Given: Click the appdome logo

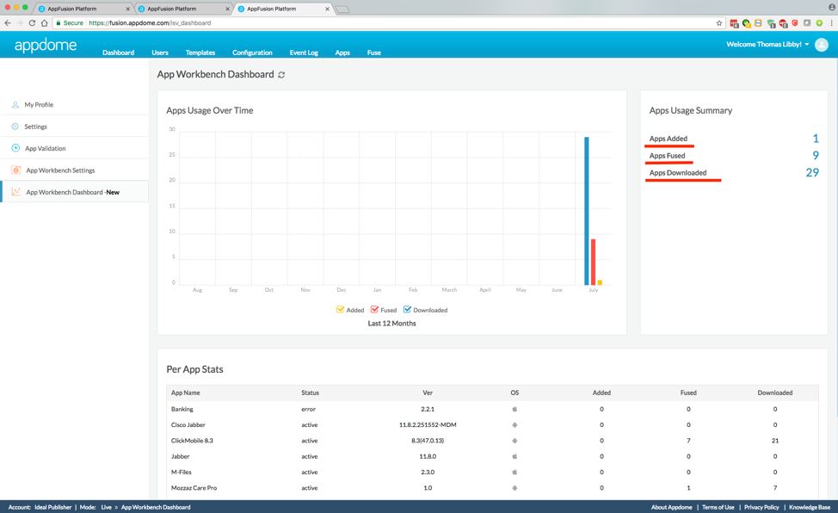Looking at the screenshot, I should pos(46,45).
